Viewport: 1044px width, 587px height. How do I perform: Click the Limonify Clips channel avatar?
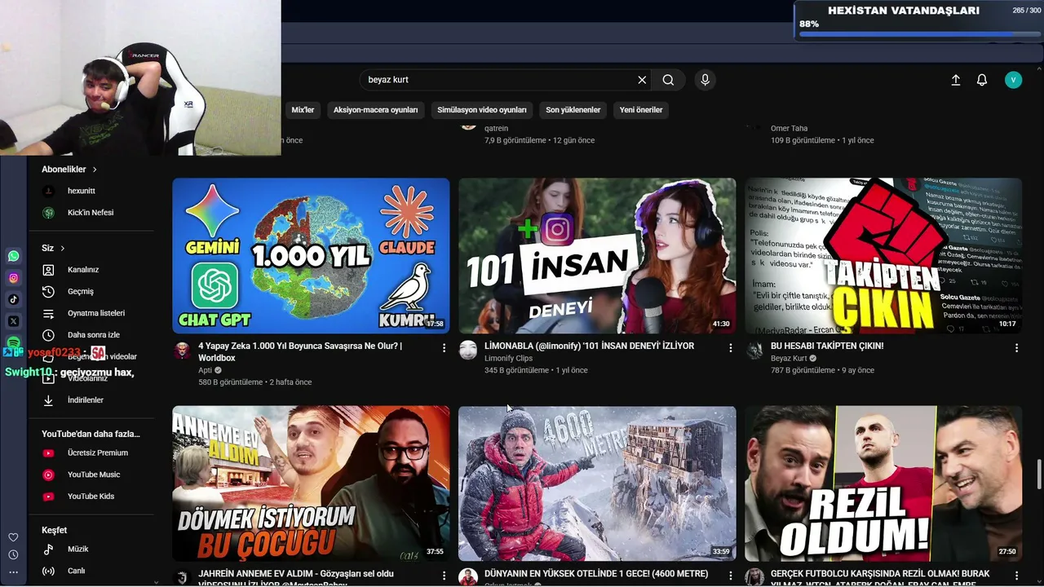point(468,351)
